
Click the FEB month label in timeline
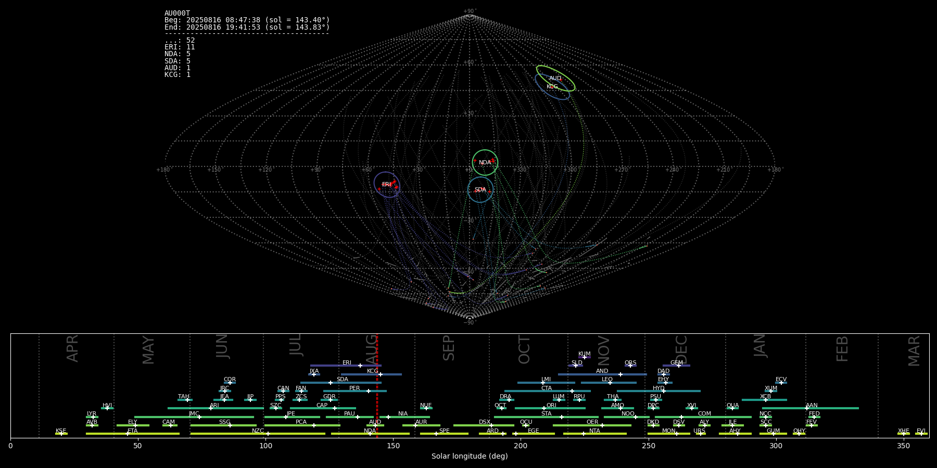coord(842,349)
